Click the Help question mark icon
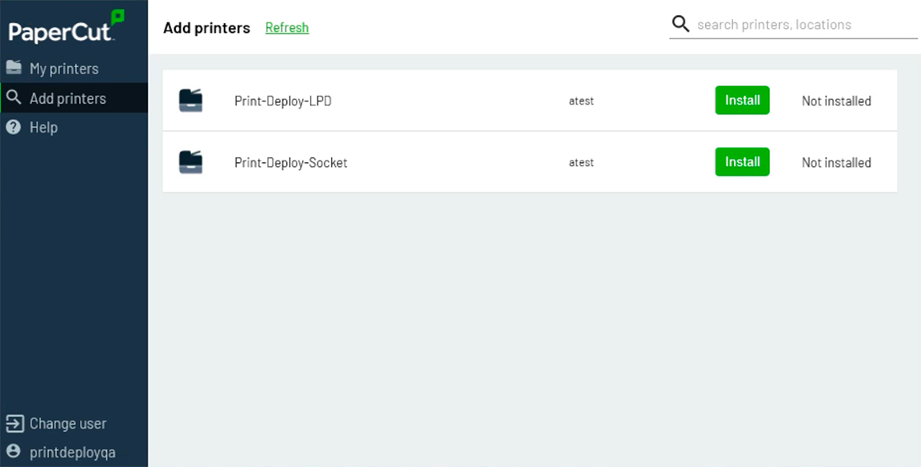Screen dimensions: 921x467 pyautogui.click(x=14, y=127)
